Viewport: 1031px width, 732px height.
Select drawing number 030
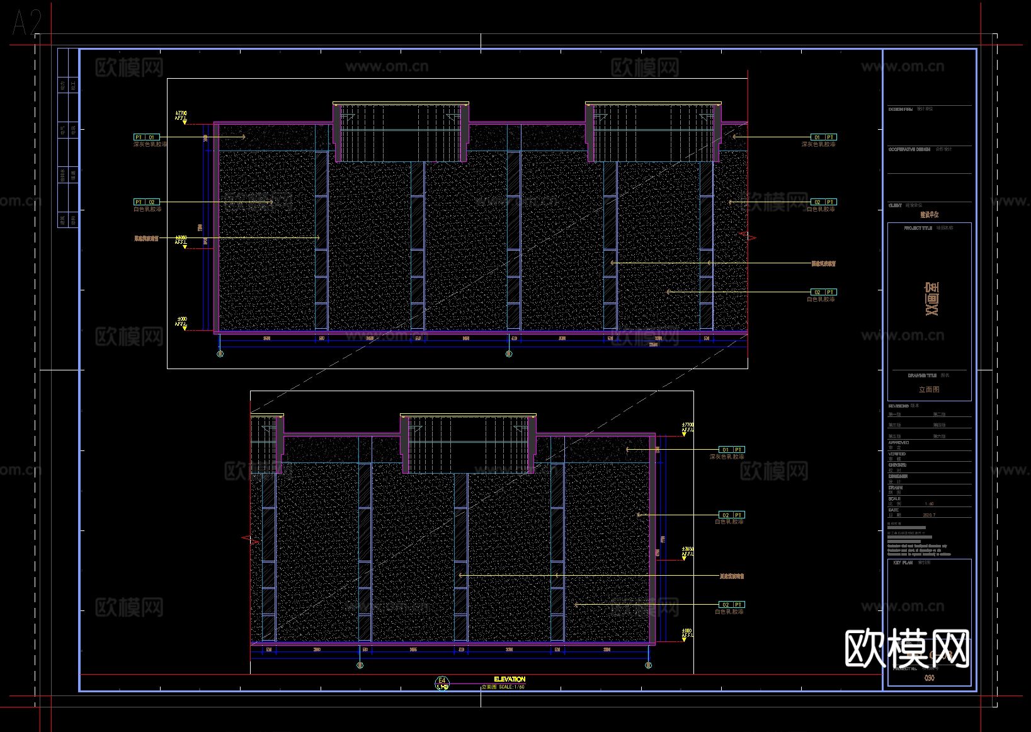pos(930,678)
